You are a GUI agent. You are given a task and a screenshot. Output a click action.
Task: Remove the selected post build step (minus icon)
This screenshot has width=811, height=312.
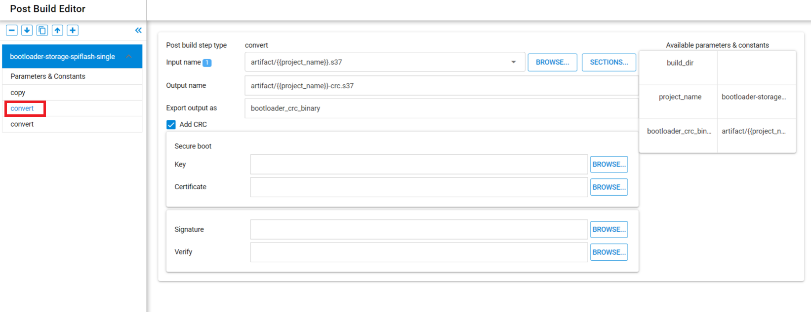(12, 31)
